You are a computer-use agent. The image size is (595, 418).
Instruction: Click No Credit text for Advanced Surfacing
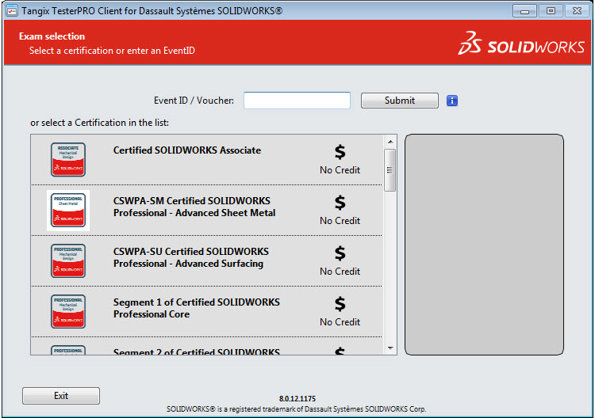[x=340, y=272]
